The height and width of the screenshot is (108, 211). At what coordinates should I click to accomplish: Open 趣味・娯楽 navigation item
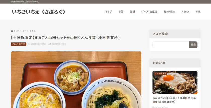[x=169, y=12]
